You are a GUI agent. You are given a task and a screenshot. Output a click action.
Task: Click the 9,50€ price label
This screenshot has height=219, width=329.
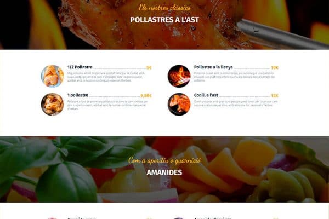coord(146,96)
